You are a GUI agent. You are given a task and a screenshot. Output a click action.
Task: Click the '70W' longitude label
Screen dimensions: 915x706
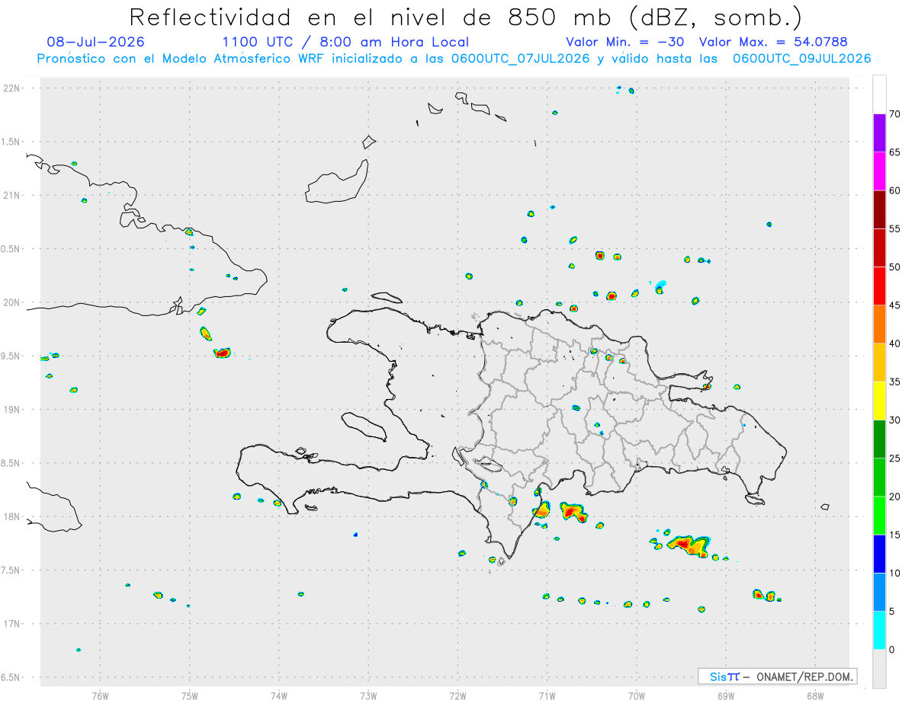pyautogui.click(x=637, y=695)
